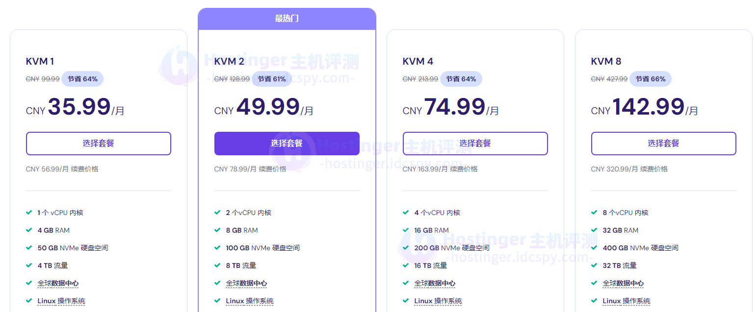Image resolution: width=756 pixels, height=312 pixels.
Task: Click the checkmark next to 4 GB RAM
Action: (28, 230)
